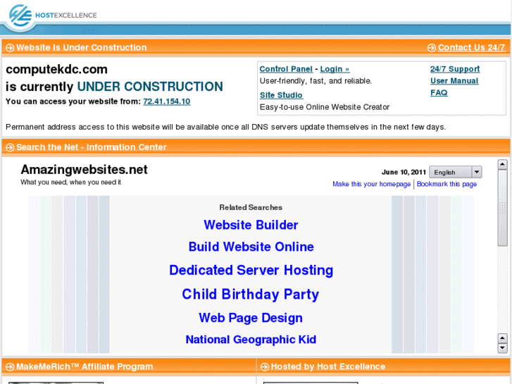The width and height of the screenshot is (512, 384).
Task: Click the UNDER CONSTRUCTION text
Action: [x=150, y=87]
